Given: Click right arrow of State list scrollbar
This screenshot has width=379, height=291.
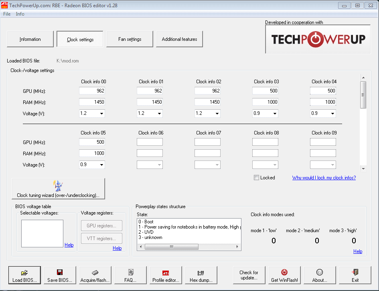Looking at the screenshot, I should click(x=237, y=247).
